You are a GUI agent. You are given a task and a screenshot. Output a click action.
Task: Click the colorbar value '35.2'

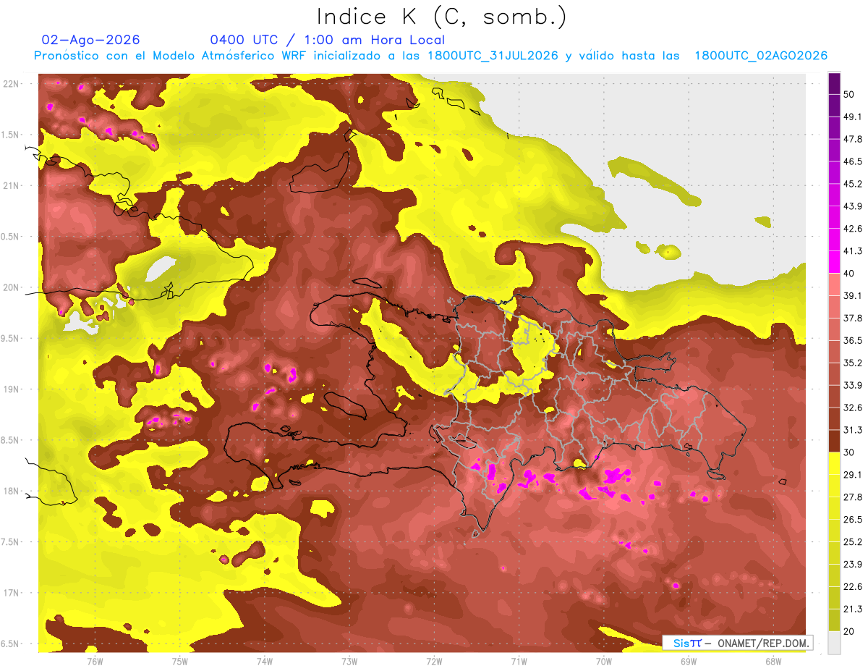coord(852,363)
